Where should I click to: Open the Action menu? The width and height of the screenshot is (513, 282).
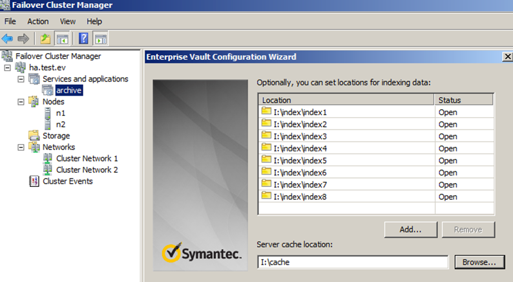click(x=38, y=21)
